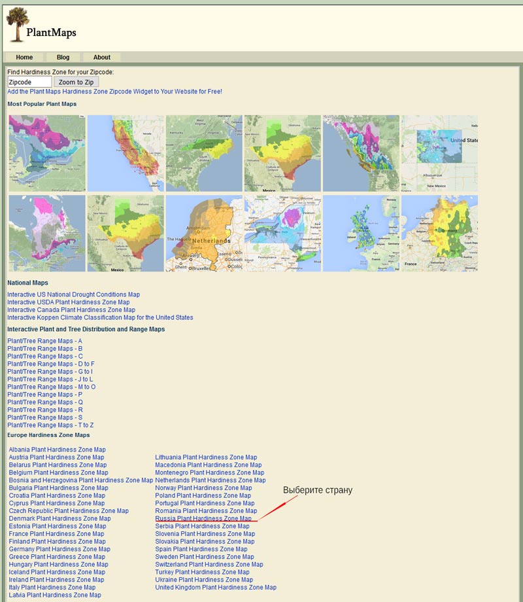Click the PlantMaps palm tree logo
Image resolution: width=523 pixels, height=602 pixels.
coord(18,26)
